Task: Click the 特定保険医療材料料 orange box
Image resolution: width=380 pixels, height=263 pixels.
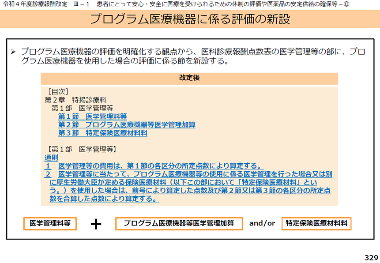Action: click(x=316, y=223)
